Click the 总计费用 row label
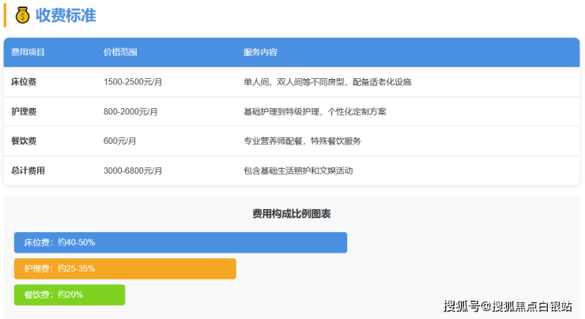 (x=28, y=171)
